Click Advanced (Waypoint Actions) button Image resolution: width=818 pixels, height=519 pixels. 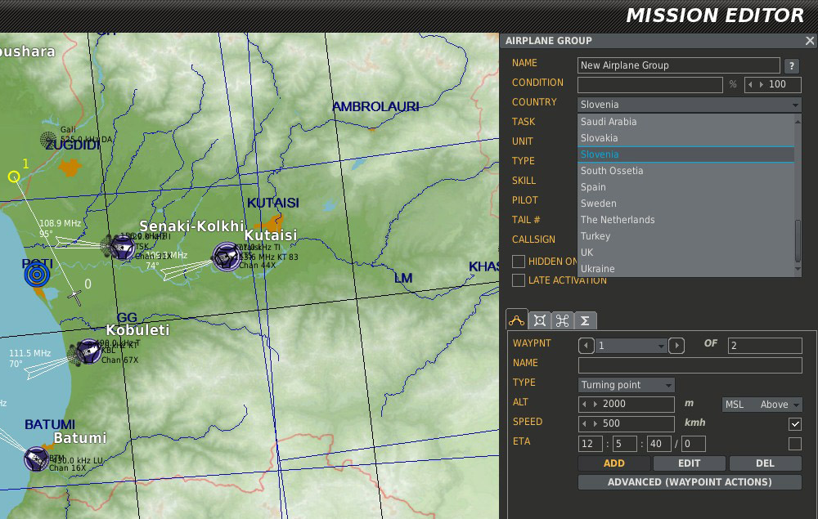click(690, 482)
